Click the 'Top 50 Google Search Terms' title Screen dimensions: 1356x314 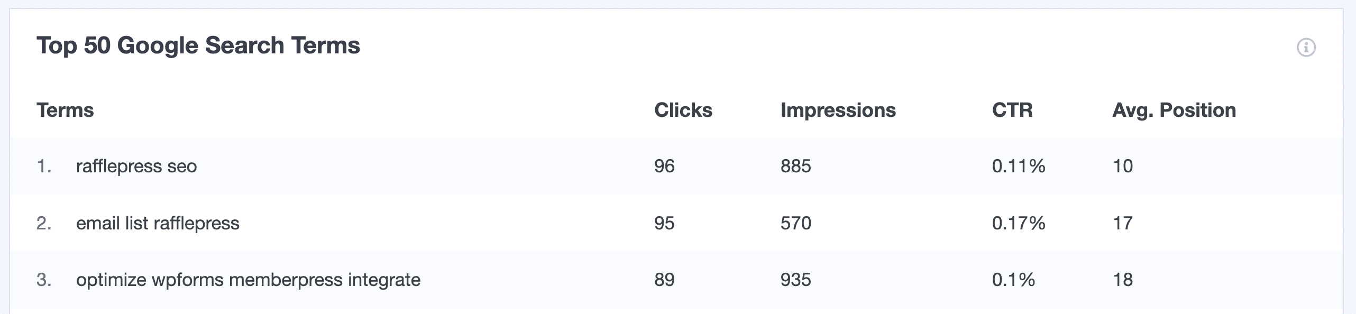click(x=198, y=45)
